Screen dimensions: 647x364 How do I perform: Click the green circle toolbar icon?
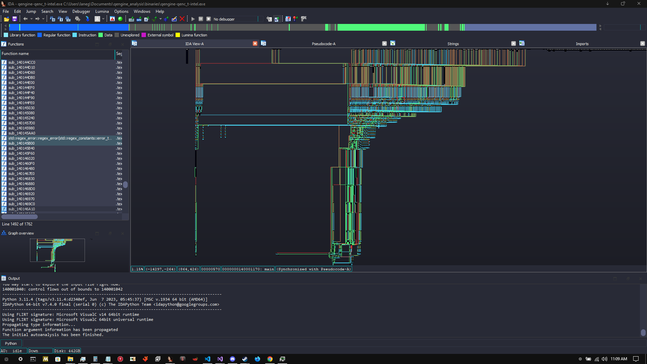[x=120, y=19]
